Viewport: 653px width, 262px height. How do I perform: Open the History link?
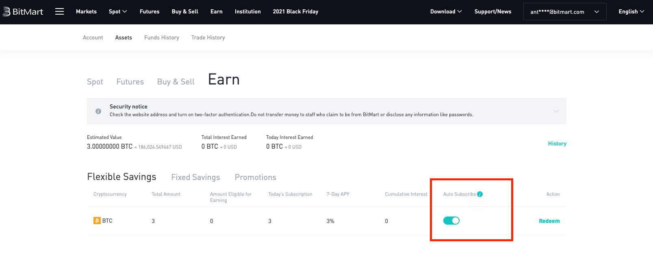click(557, 143)
